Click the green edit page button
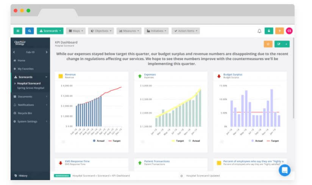Screen dimensions: 312x185 [279, 44]
